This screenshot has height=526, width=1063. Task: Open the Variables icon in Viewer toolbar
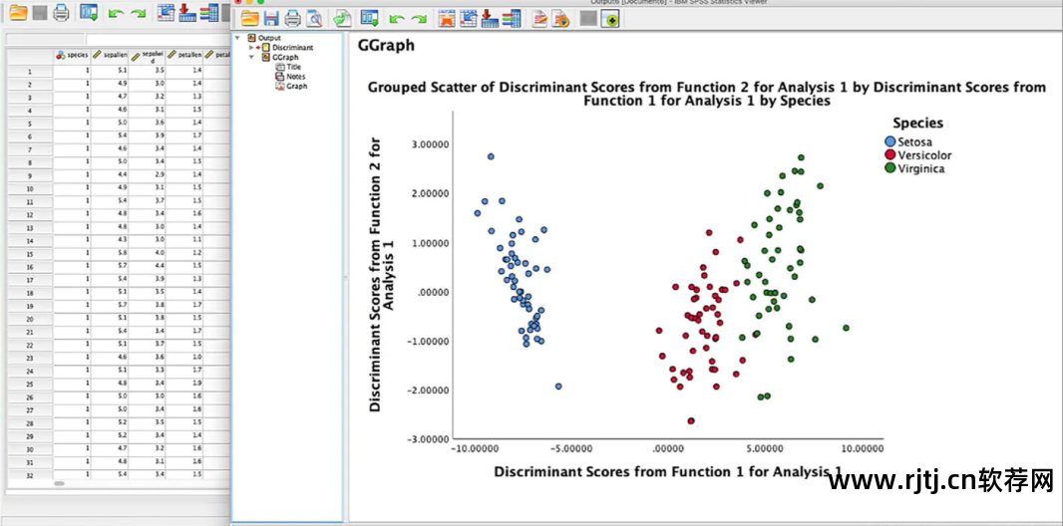coord(512,18)
